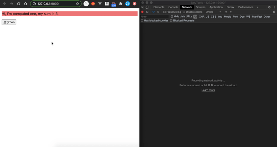Filter requests by Img
The height and width of the screenshot is (147, 277).
click(220, 17)
